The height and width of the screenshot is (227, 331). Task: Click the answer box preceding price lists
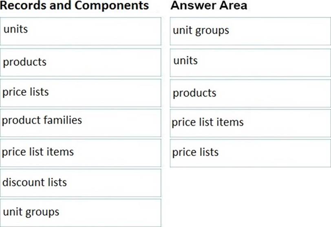250,123
